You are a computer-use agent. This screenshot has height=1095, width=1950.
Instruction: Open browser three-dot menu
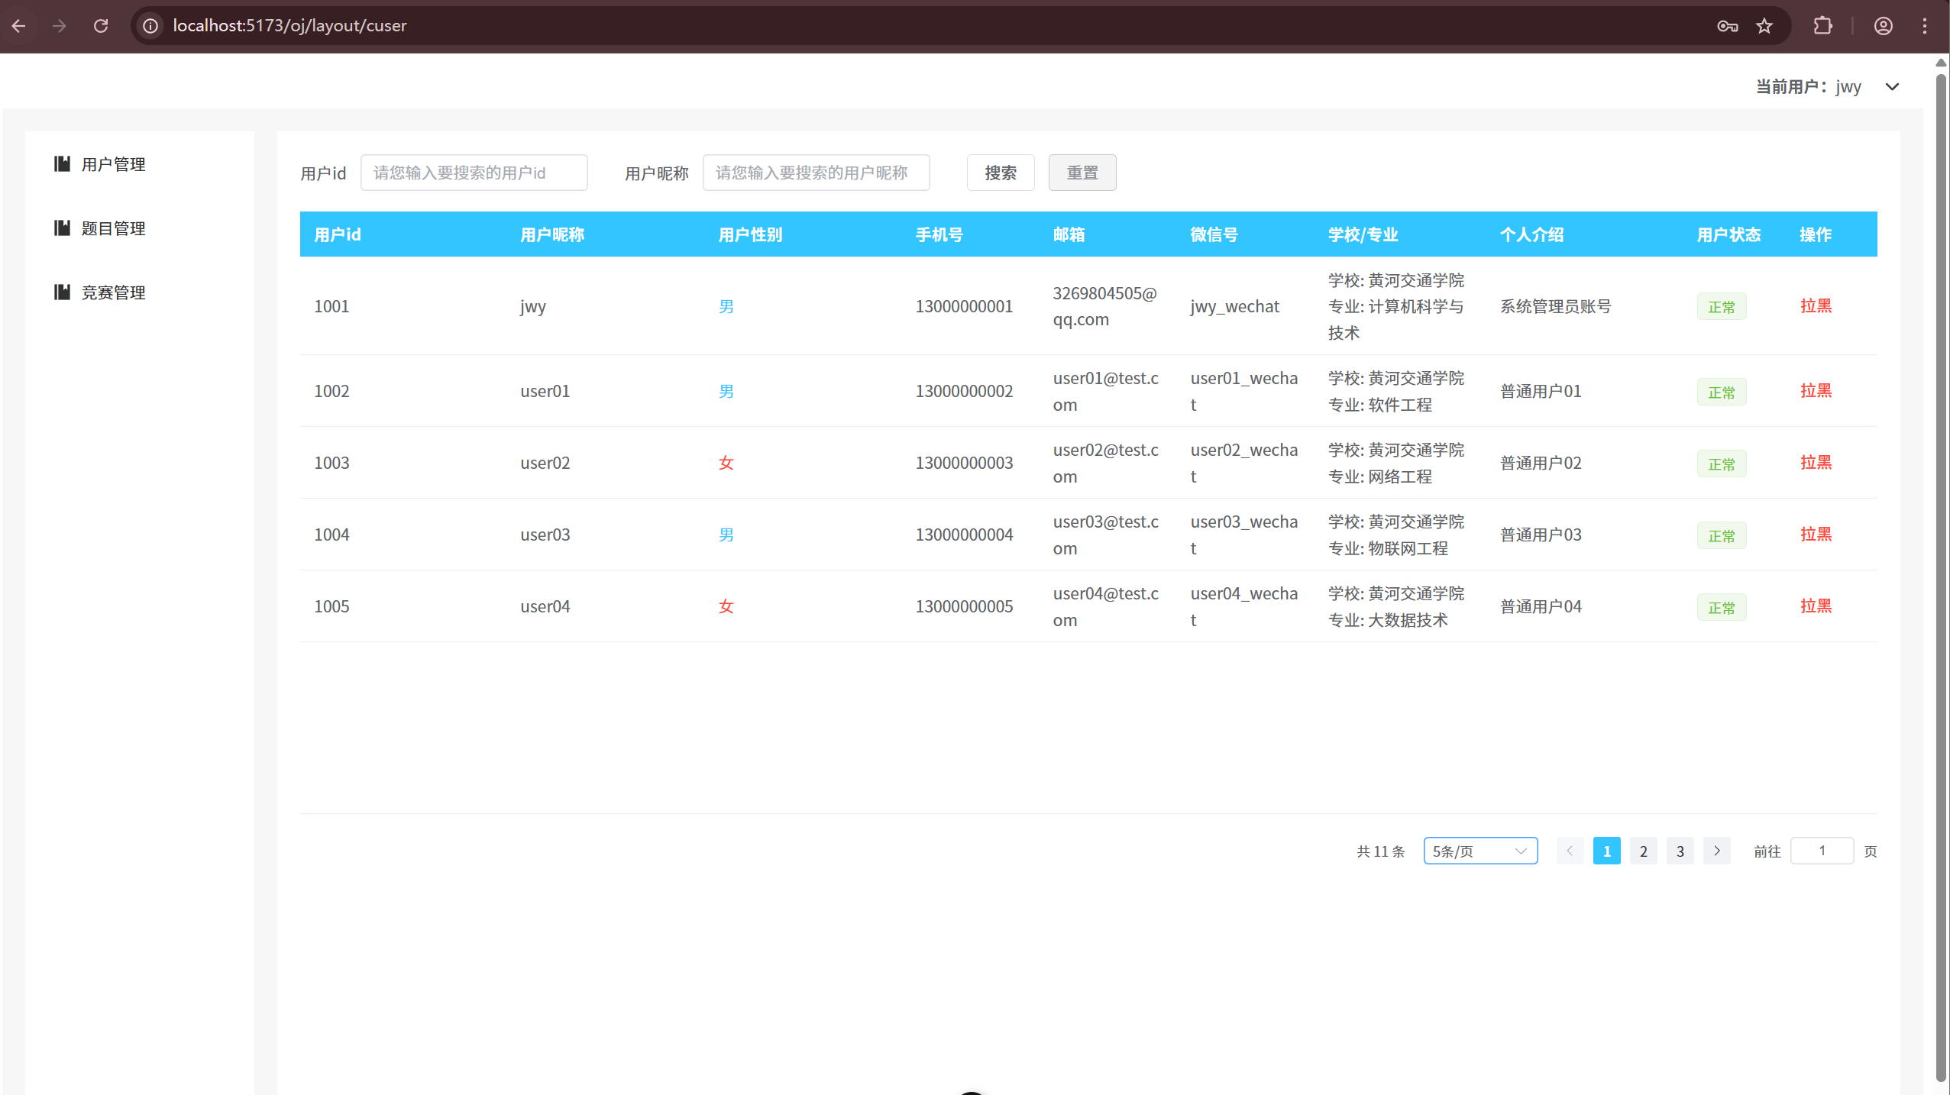pyautogui.click(x=1924, y=26)
